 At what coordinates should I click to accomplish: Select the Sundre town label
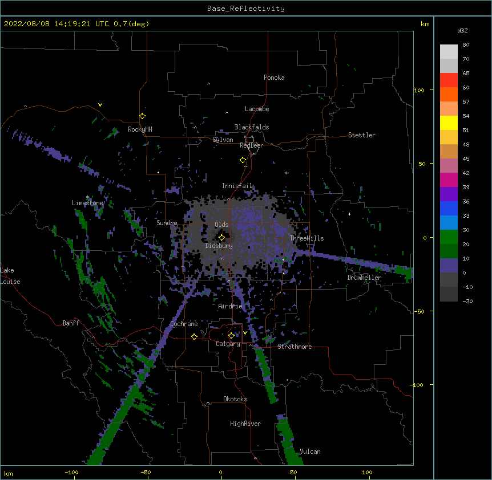(x=167, y=223)
